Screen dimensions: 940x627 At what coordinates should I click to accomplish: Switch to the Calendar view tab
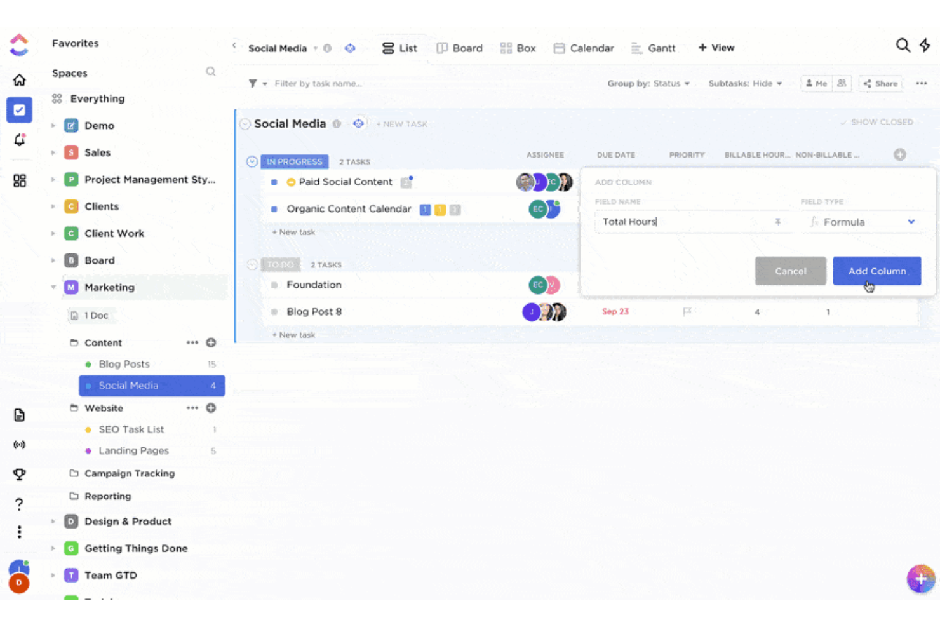pos(583,48)
